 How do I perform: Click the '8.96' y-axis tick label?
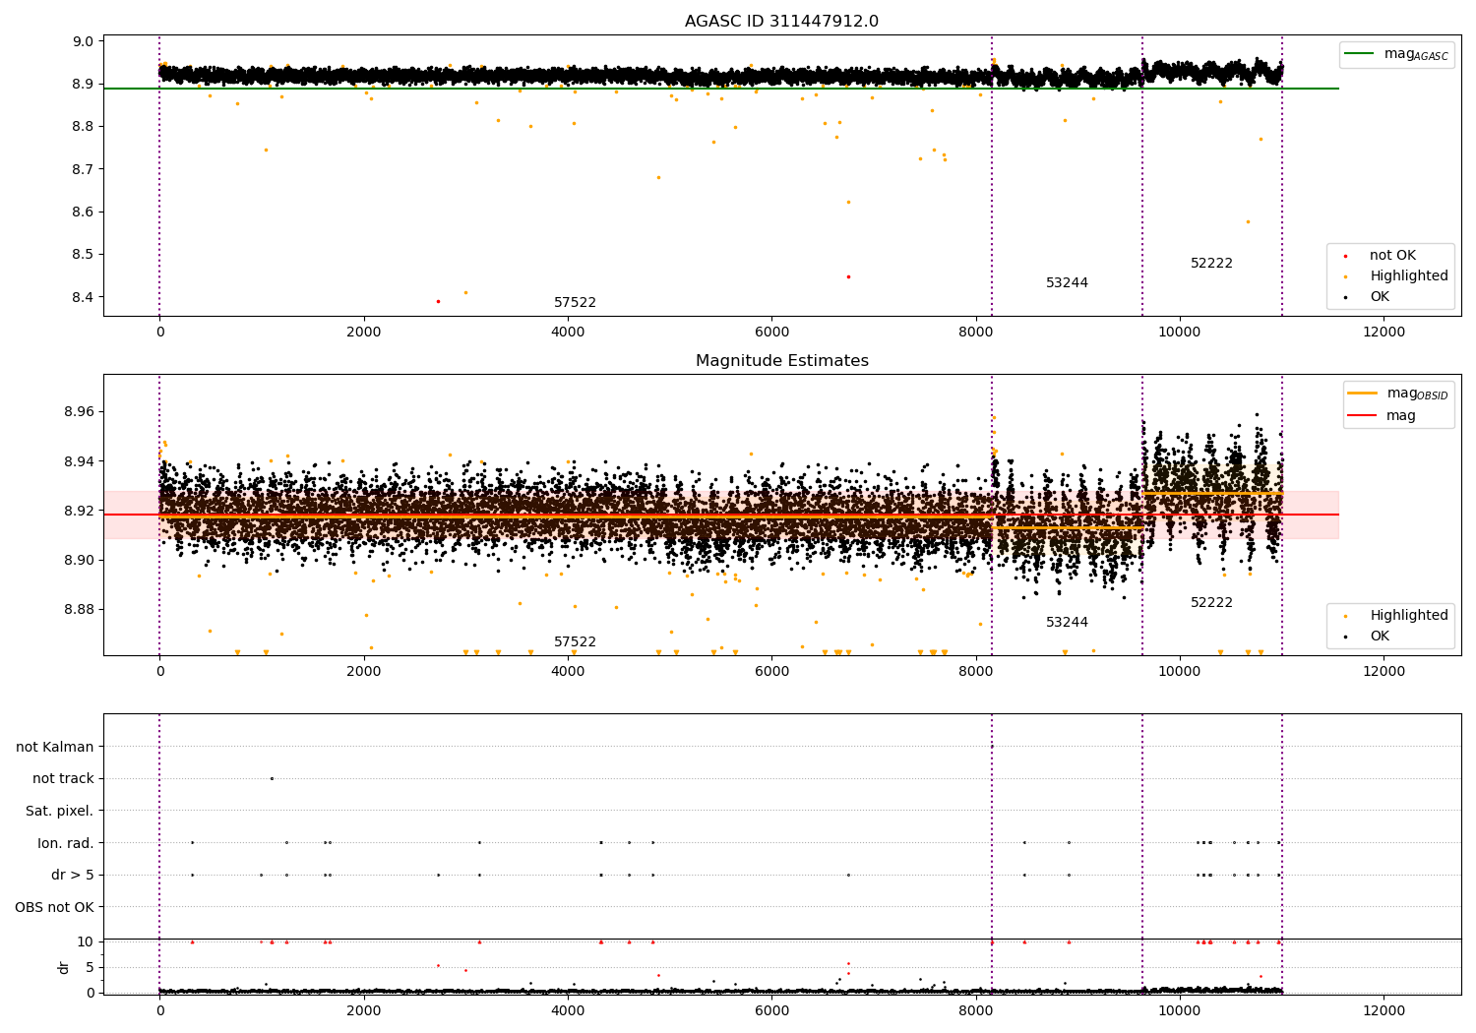[80, 412]
